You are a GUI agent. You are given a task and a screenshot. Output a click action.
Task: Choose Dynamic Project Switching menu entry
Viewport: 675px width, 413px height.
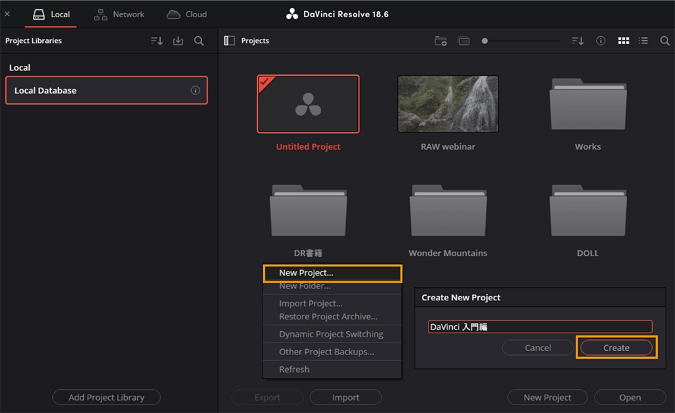click(332, 334)
